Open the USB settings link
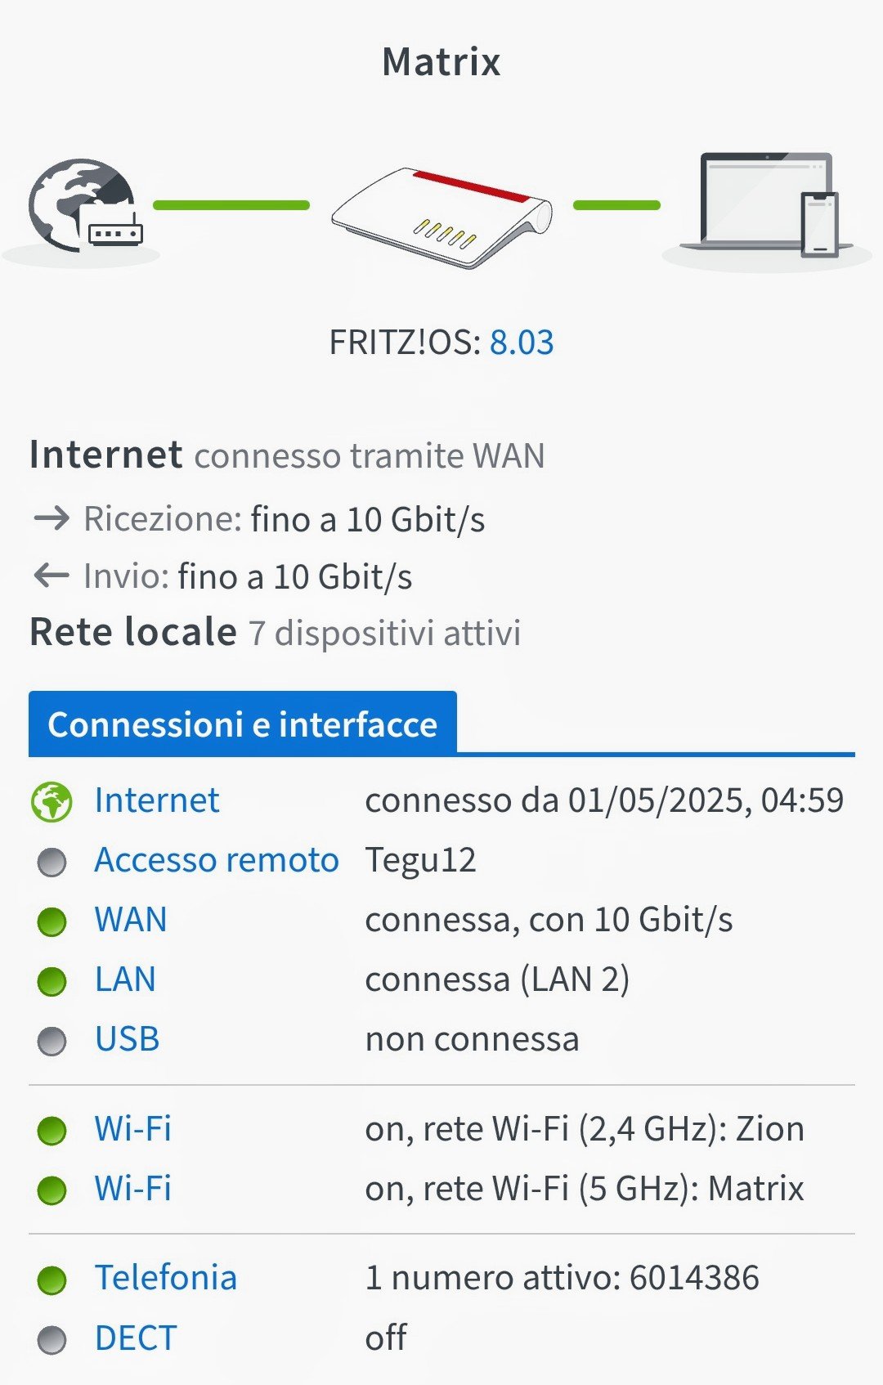This screenshot has width=883, height=1385. (x=127, y=1039)
